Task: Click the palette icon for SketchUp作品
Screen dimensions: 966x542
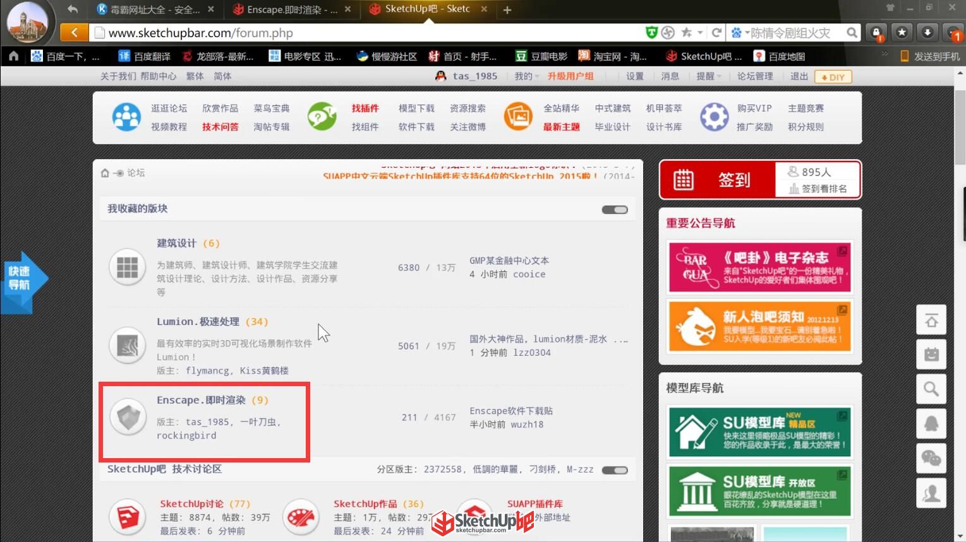Action: pyautogui.click(x=301, y=517)
